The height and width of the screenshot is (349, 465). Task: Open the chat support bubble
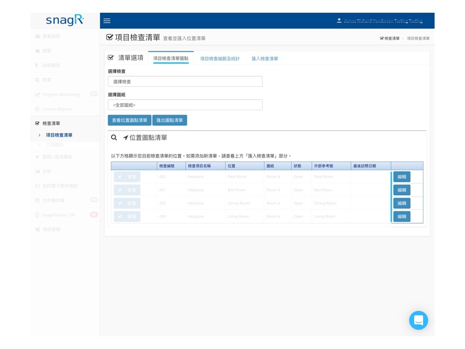418,320
